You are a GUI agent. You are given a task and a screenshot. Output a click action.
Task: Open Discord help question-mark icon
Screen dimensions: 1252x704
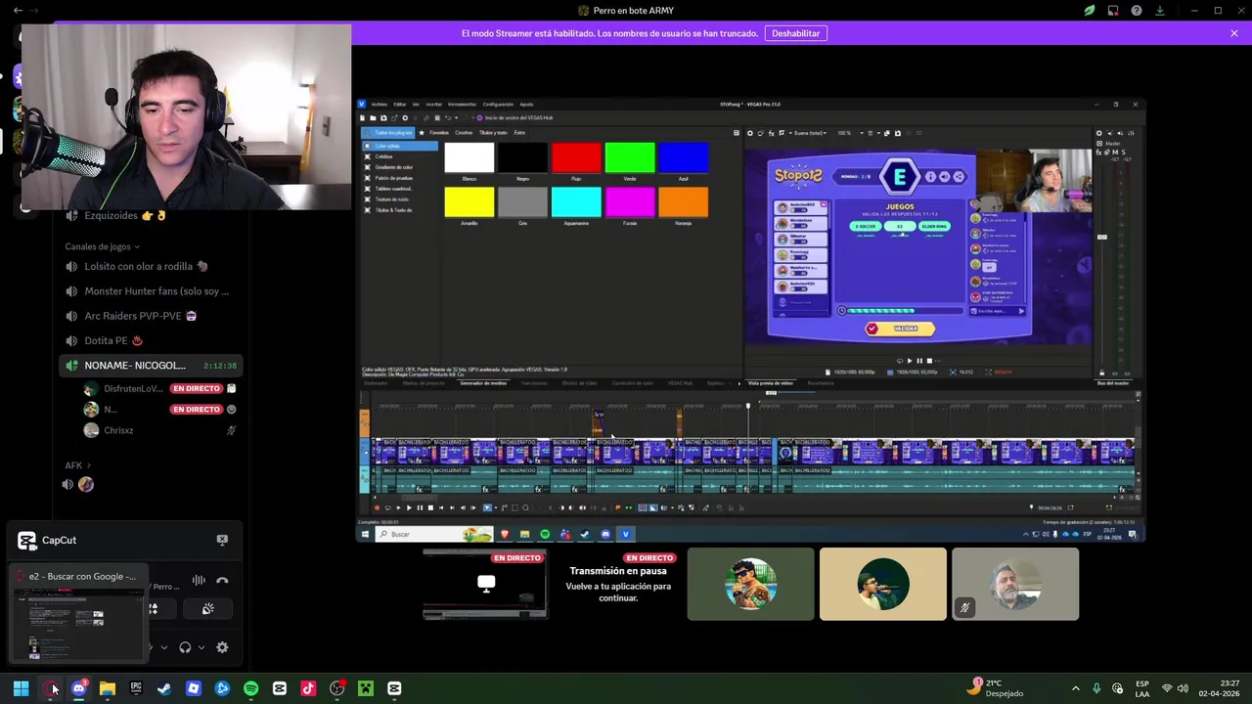click(1137, 11)
